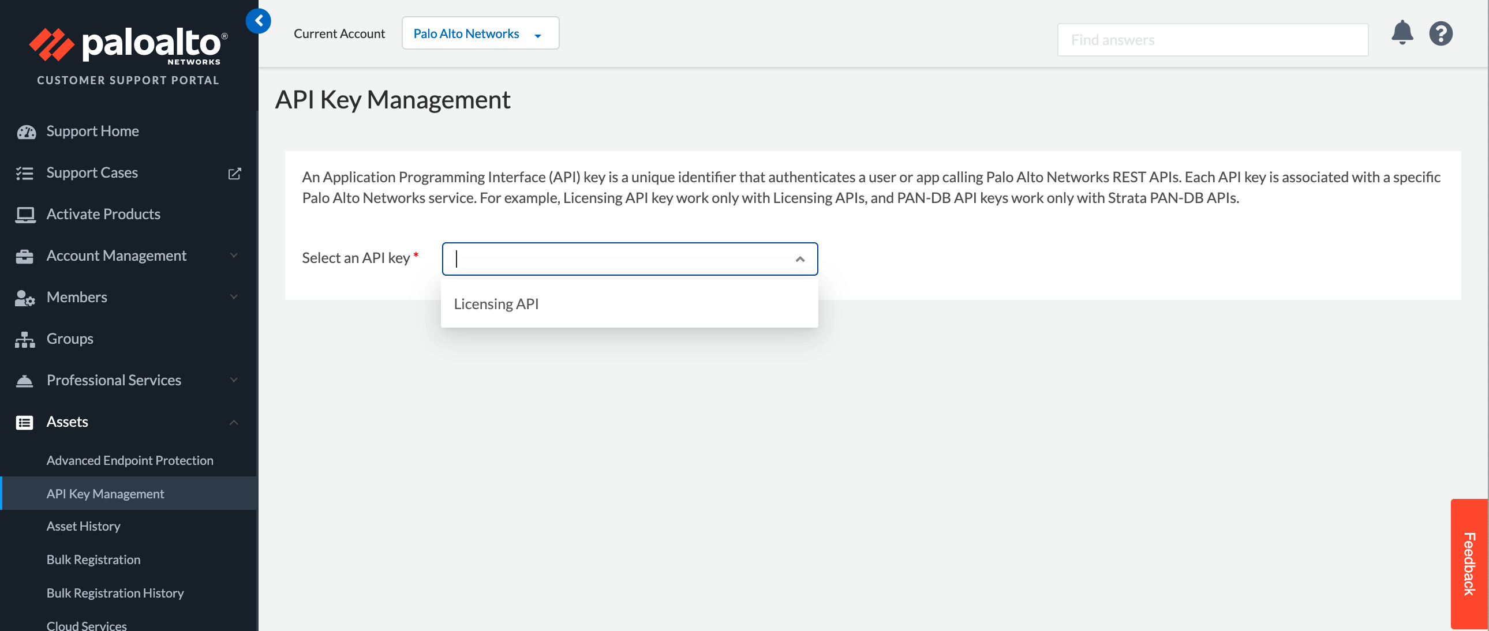1489x631 pixels.
Task: Open Asset History in sidebar
Action: click(x=83, y=527)
